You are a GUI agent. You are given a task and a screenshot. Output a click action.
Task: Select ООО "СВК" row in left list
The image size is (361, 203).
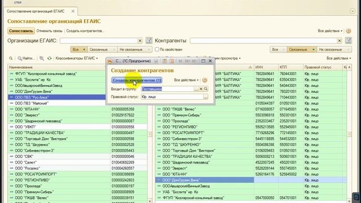click(77, 157)
